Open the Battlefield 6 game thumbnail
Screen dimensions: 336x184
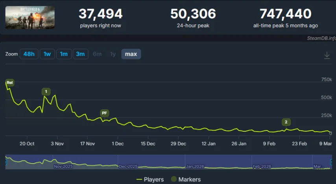(x=30, y=17)
